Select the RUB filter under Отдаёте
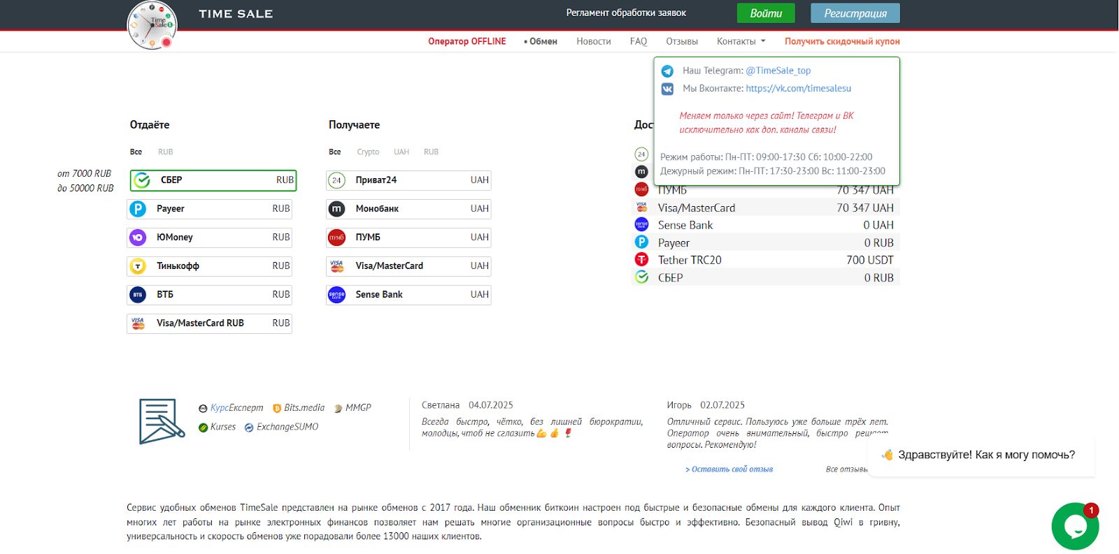Screen dimensions: 1119x554 (x=165, y=152)
